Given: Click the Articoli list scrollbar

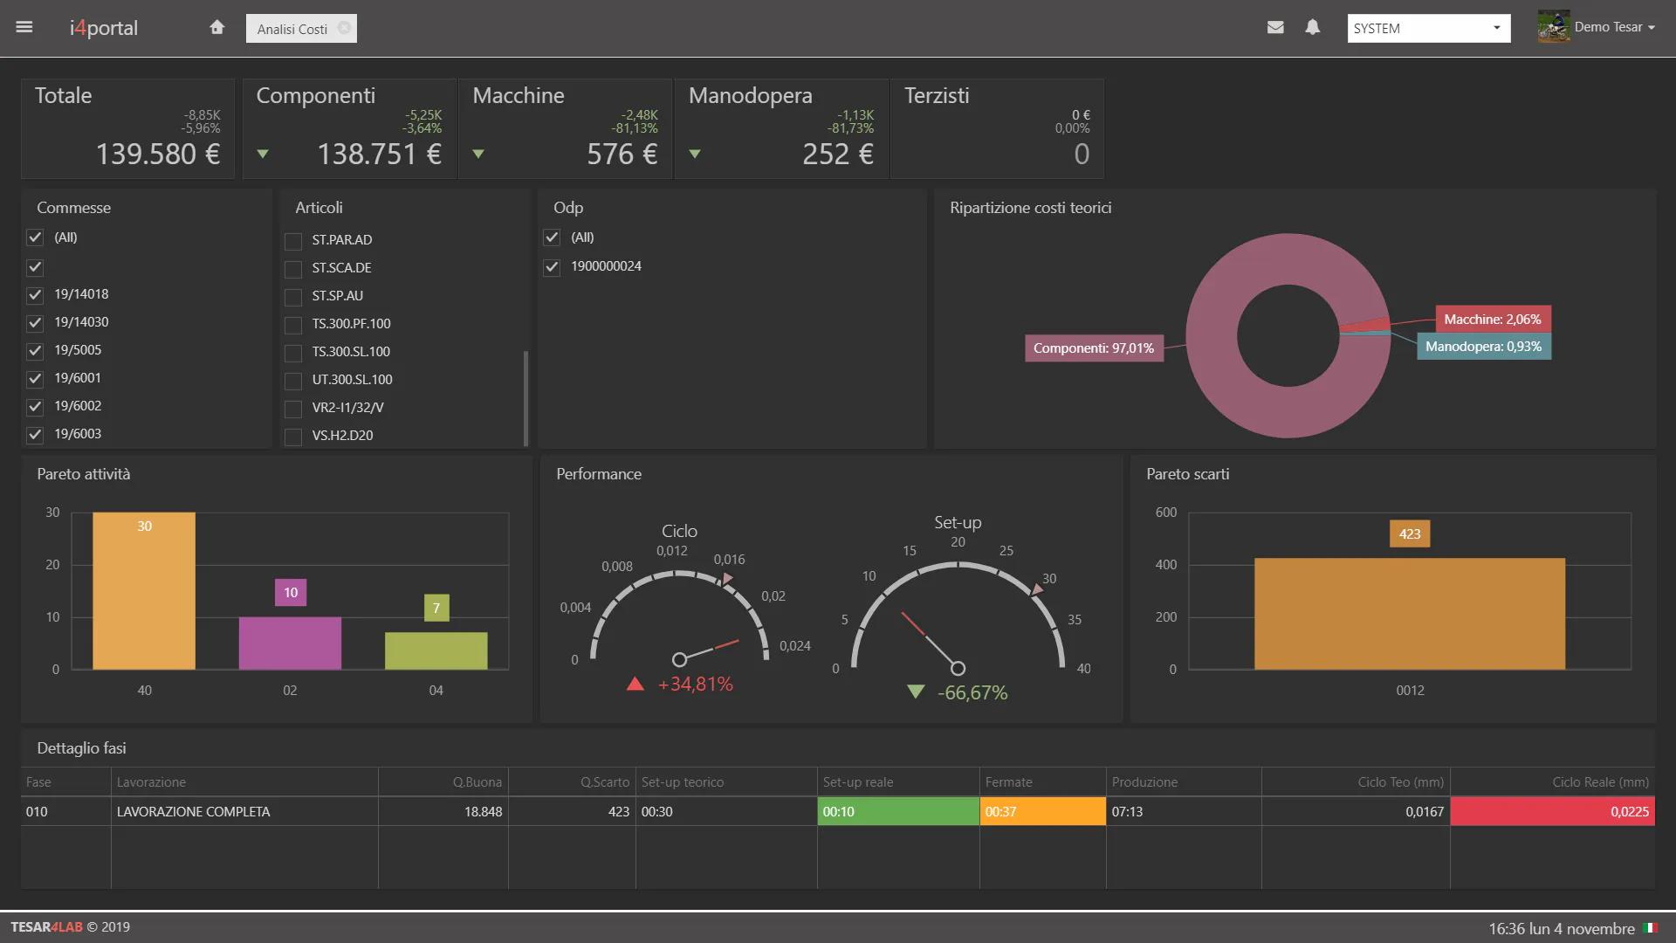Looking at the screenshot, I should click(525, 397).
